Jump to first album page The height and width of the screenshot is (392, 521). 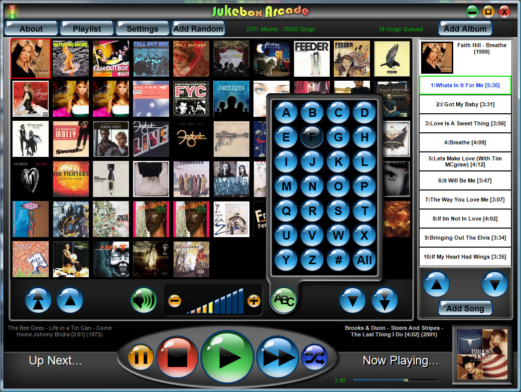[38, 300]
